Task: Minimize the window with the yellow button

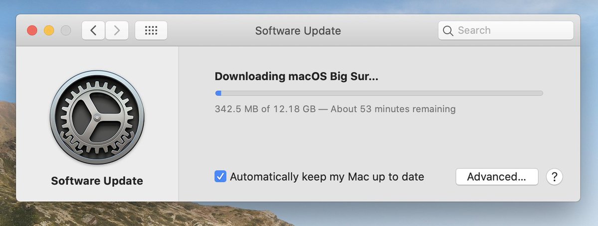Action: click(49, 30)
